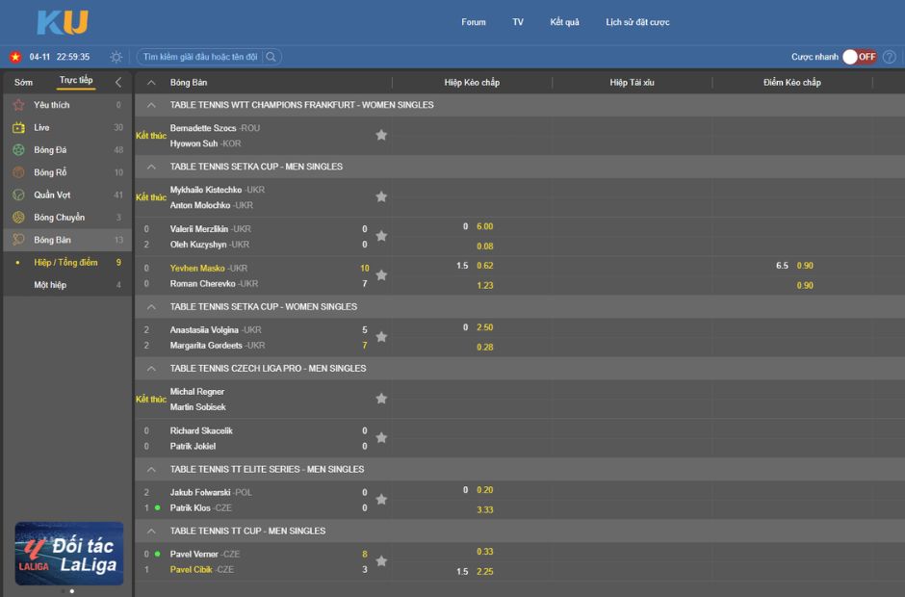Bet on Cherevko handicap odds 1.23
Image resolution: width=905 pixels, height=597 pixels.
[x=485, y=285]
